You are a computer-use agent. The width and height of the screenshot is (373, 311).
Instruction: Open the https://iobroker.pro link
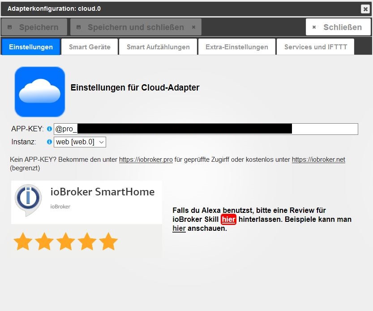tap(146, 160)
